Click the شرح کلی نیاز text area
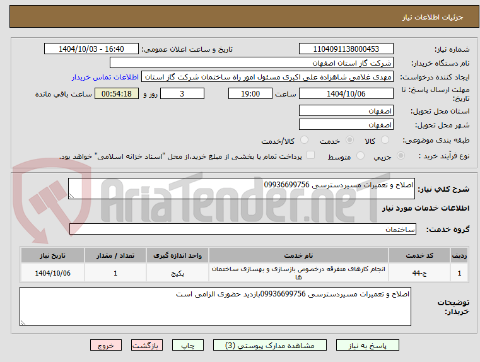Viewport: 480px width, 362px height. click(x=241, y=189)
